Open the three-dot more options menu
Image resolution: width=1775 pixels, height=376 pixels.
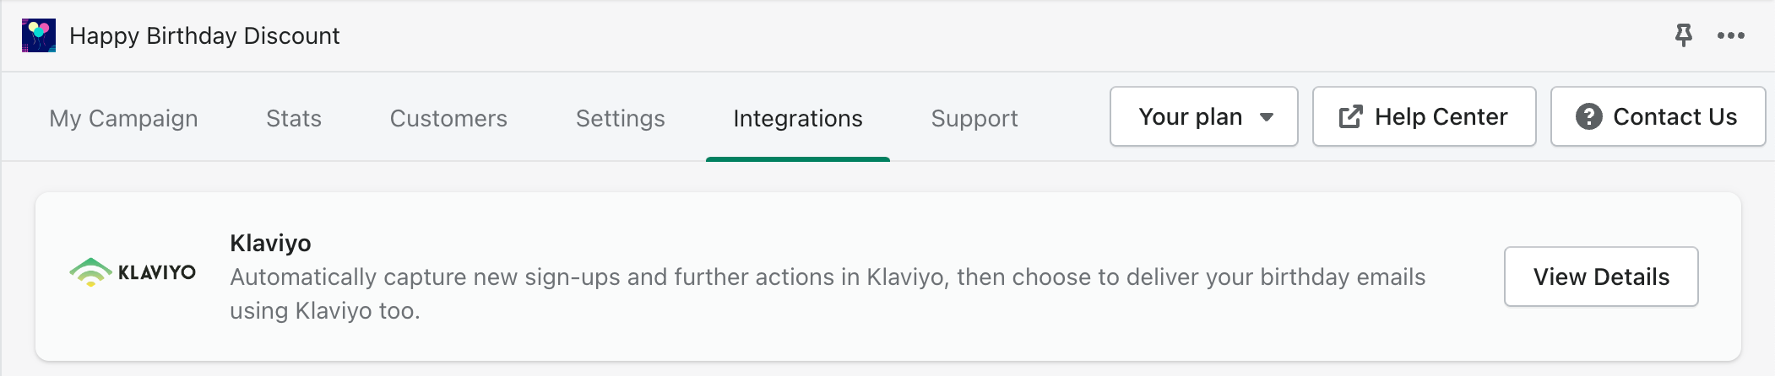(x=1730, y=35)
